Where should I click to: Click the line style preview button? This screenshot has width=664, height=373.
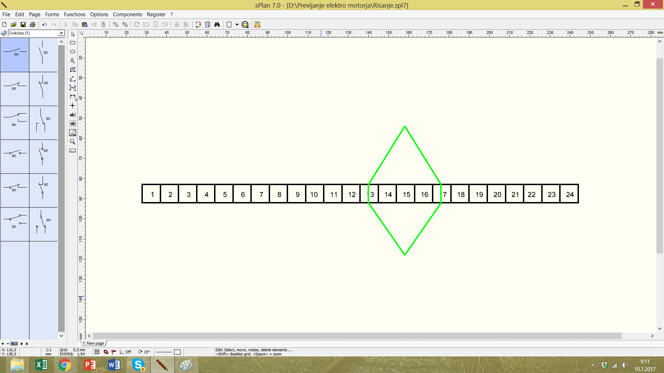click(164, 352)
